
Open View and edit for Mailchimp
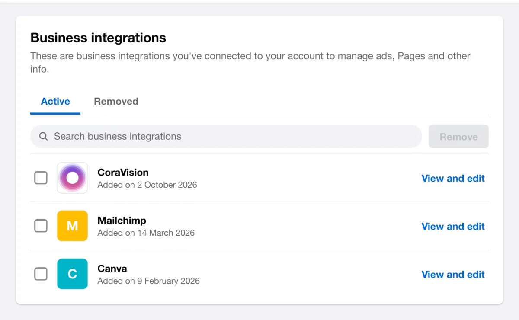[453, 226]
